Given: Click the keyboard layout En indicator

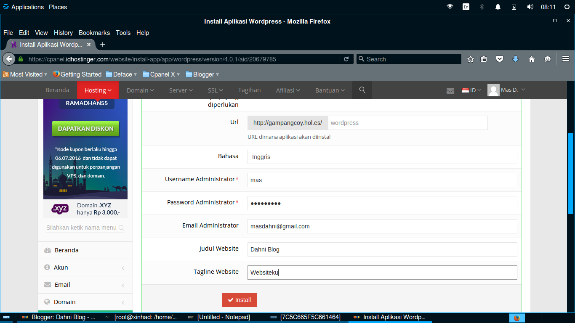Looking at the screenshot, I should 466,7.
